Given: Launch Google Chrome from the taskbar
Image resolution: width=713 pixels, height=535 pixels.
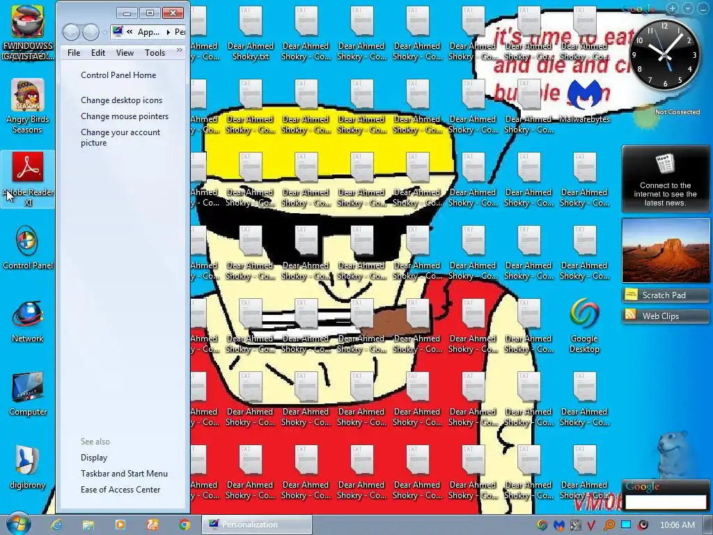Looking at the screenshot, I should pos(184,525).
